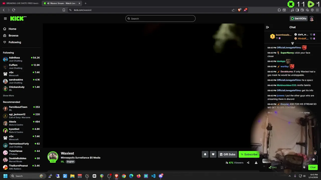Screen dimensions: 321x180
Task: Open ChickenAndy channel in Following list
Action: (21, 88)
